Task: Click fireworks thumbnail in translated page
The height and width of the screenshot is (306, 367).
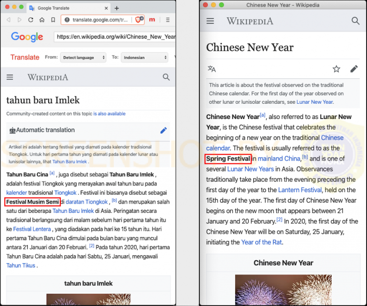Action: [x=88, y=299]
